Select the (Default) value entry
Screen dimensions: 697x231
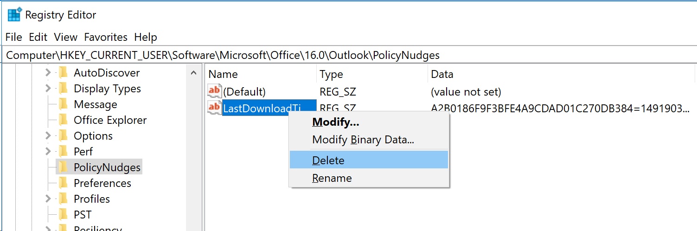point(244,92)
